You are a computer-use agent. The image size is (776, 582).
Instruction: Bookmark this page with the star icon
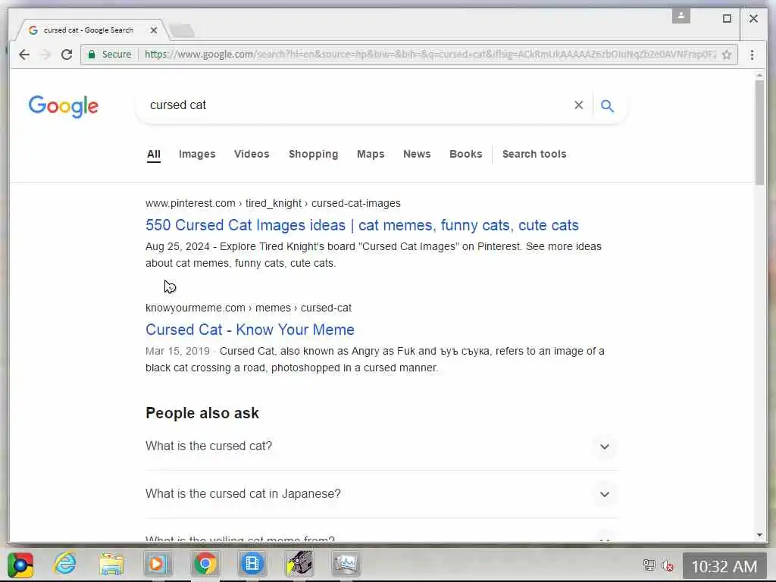727,55
